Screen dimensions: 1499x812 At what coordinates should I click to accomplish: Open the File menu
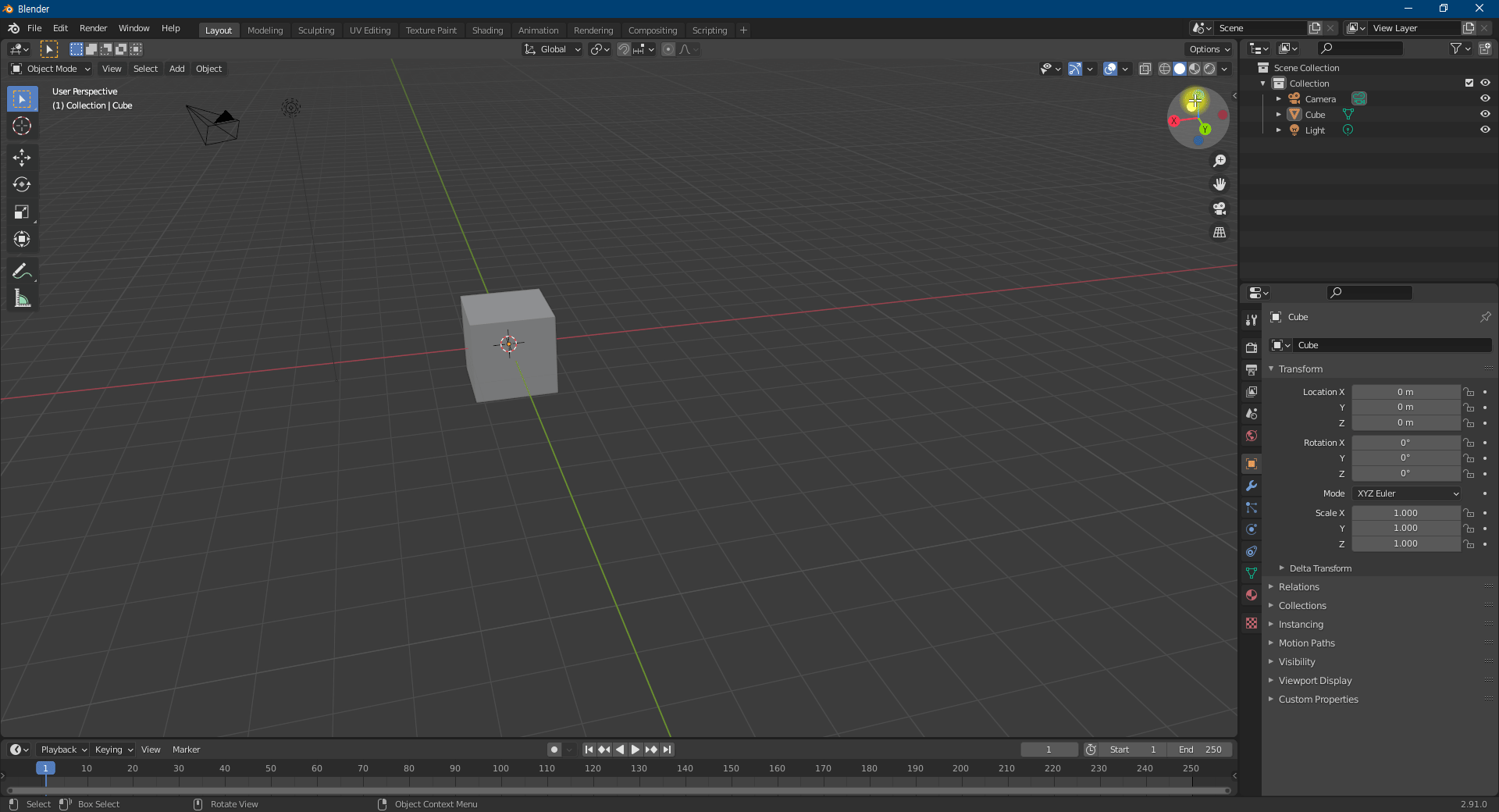[34, 28]
